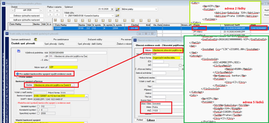Image resolution: width=269 pixels, height=123 pixels.
Task: Click the Výběrová podmínka kód field
Action: 78,52
